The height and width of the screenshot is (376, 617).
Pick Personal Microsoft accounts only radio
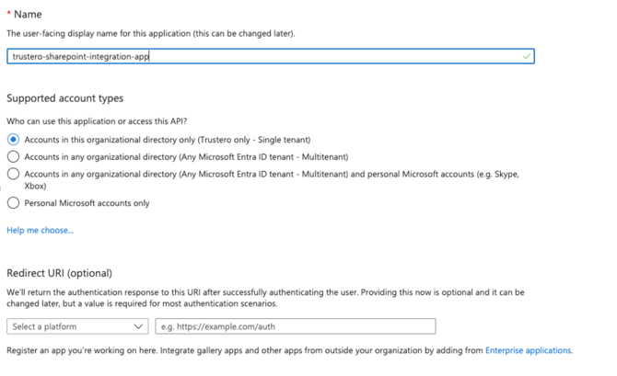click(13, 203)
